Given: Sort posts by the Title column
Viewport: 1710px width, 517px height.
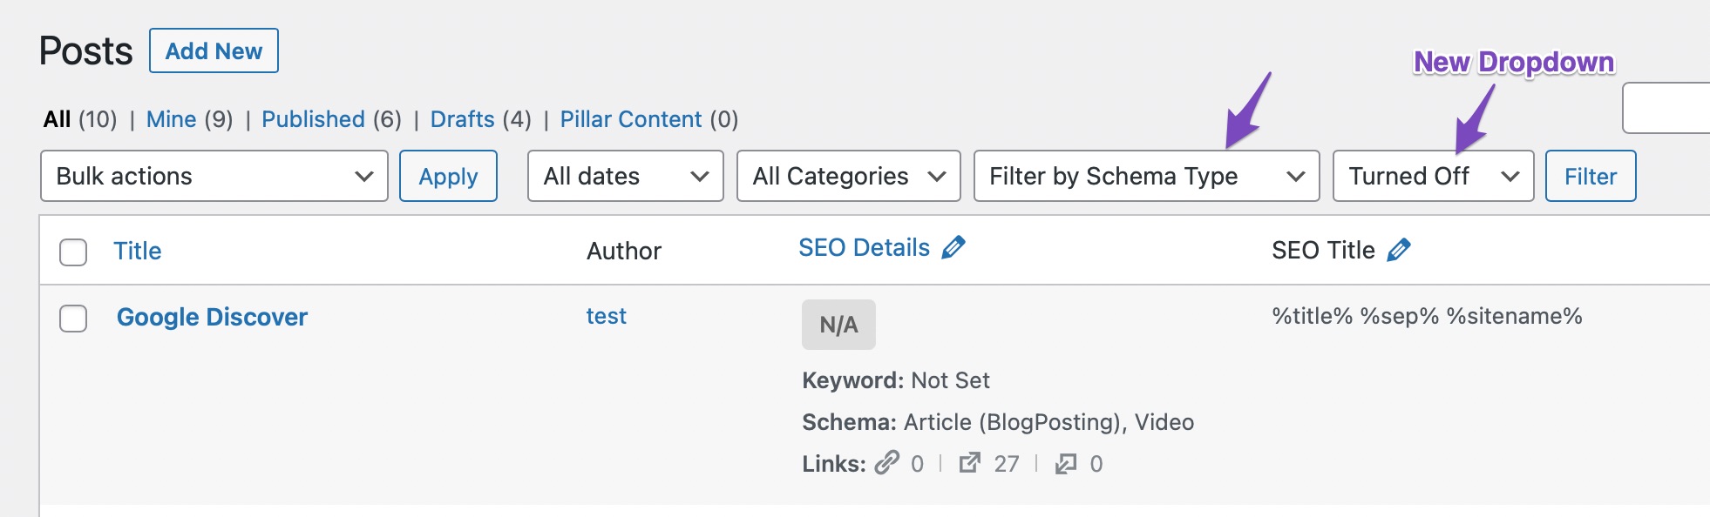Looking at the screenshot, I should pyautogui.click(x=138, y=251).
